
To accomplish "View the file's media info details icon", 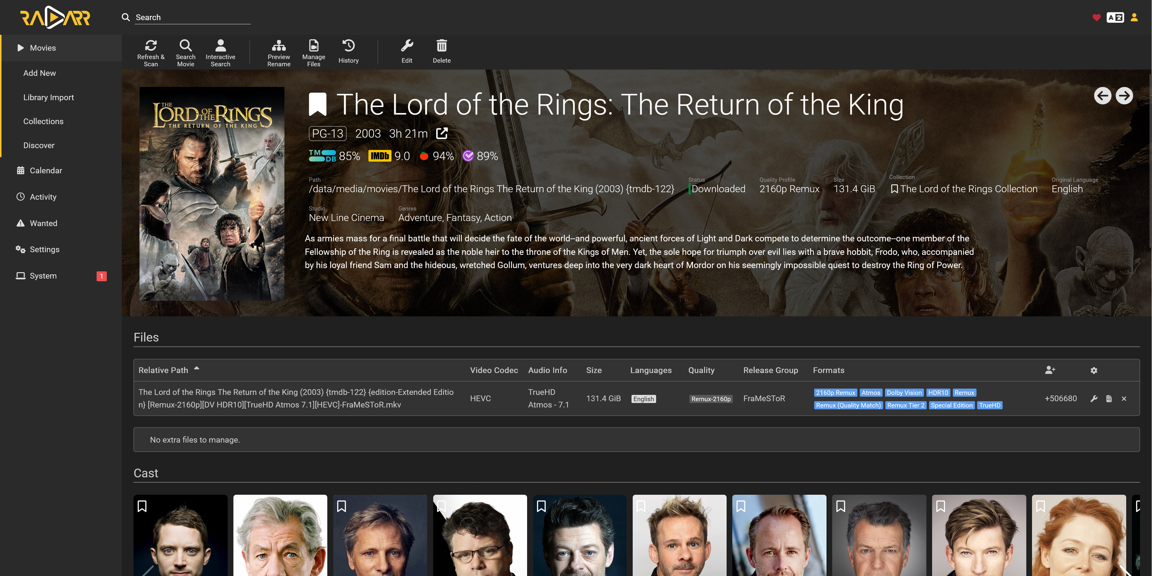I will coord(1109,398).
